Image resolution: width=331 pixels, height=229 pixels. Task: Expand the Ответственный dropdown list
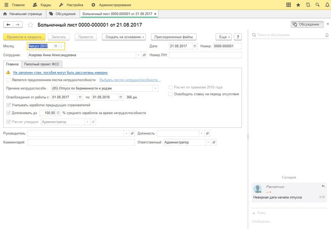pyautogui.click(x=208, y=142)
